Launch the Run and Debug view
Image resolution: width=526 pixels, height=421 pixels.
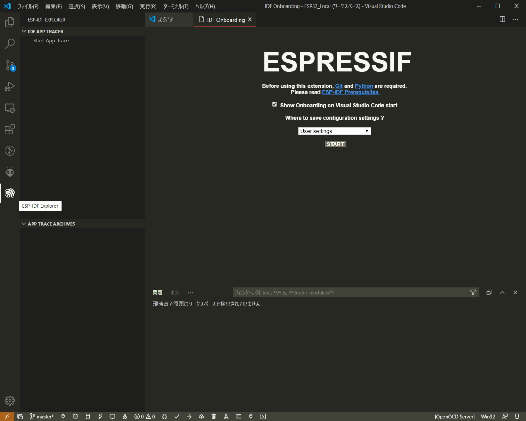(10, 86)
